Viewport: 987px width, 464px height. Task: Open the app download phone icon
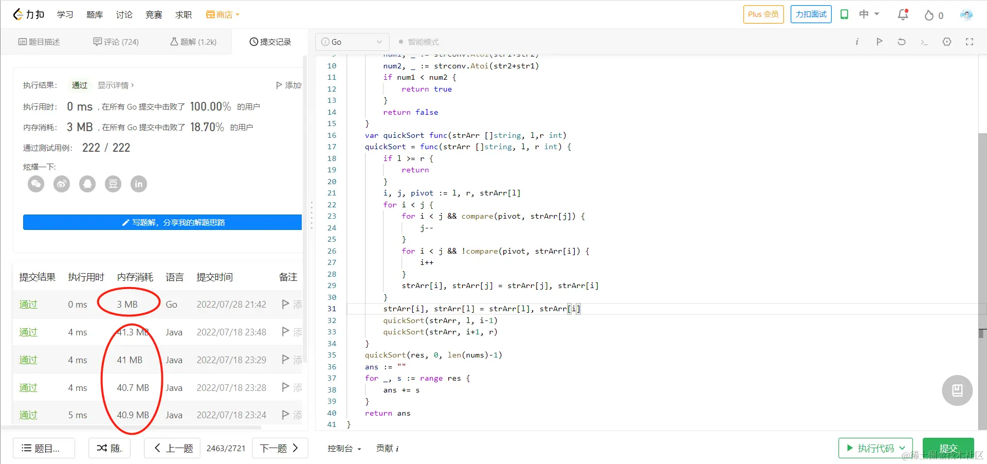[x=844, y=14]
